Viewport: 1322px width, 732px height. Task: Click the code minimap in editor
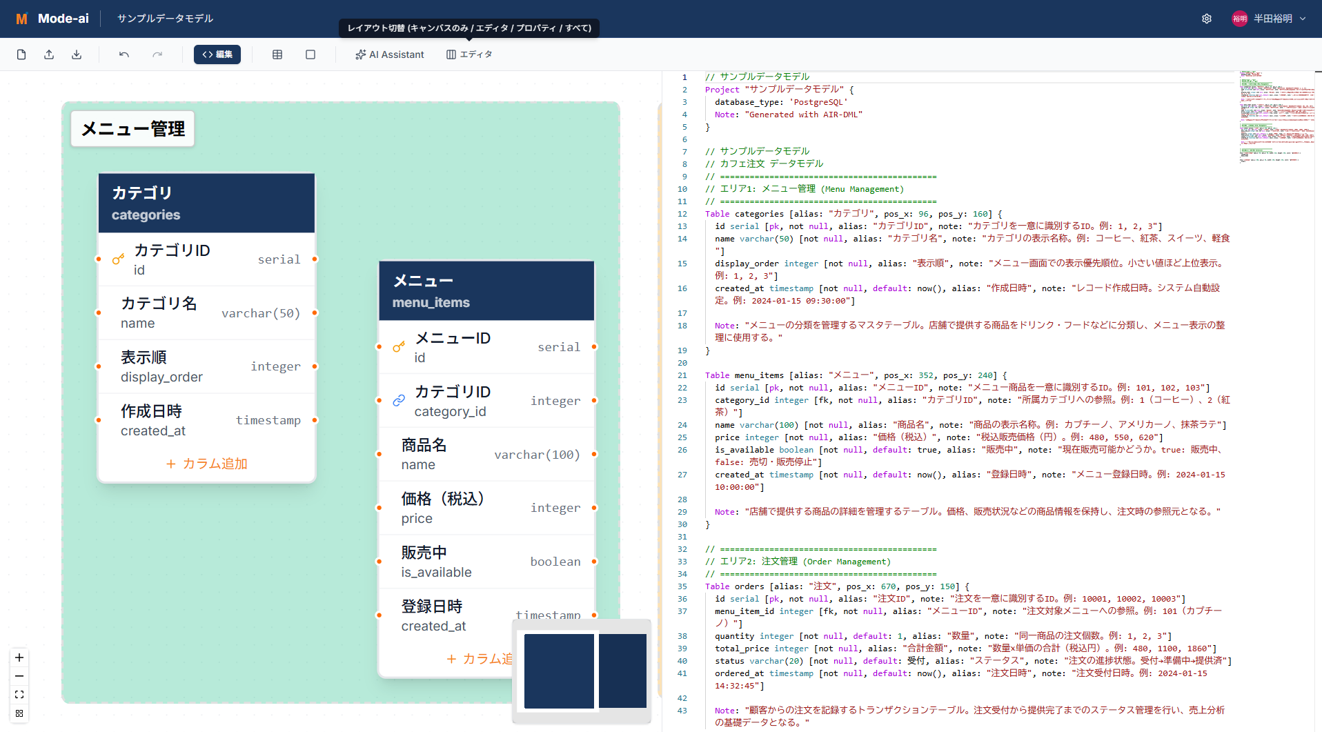point(1276,117)
